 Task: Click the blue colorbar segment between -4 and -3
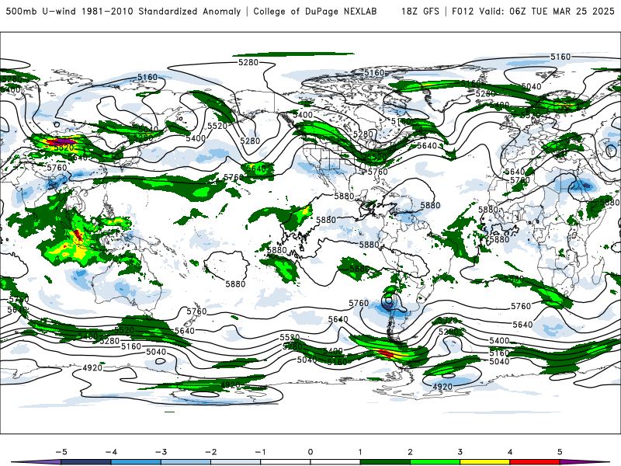(x=136, y=462)
